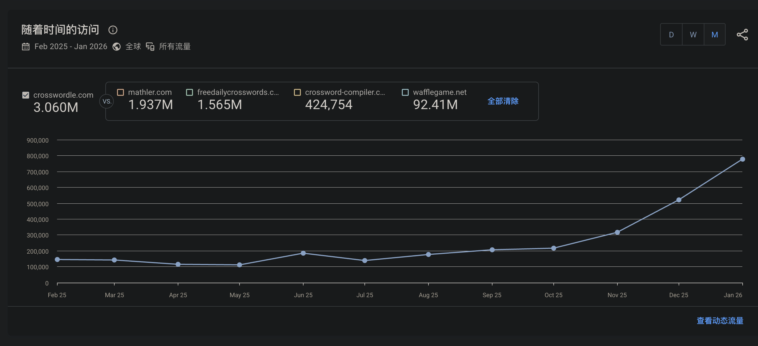
Task: Switch to weekly W granularity
Action: pyautogui.click(x=693, y=35)
